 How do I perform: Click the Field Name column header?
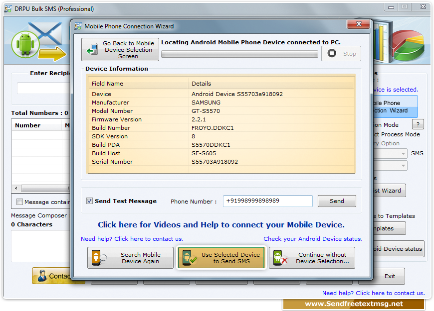(x=138, y=84)
